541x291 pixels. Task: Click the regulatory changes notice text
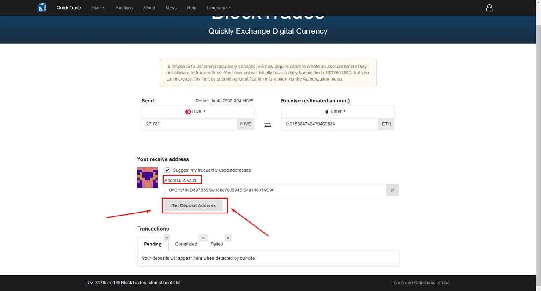click(x=268, y=73)
